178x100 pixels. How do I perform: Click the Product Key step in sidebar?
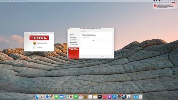pos(73,42)
